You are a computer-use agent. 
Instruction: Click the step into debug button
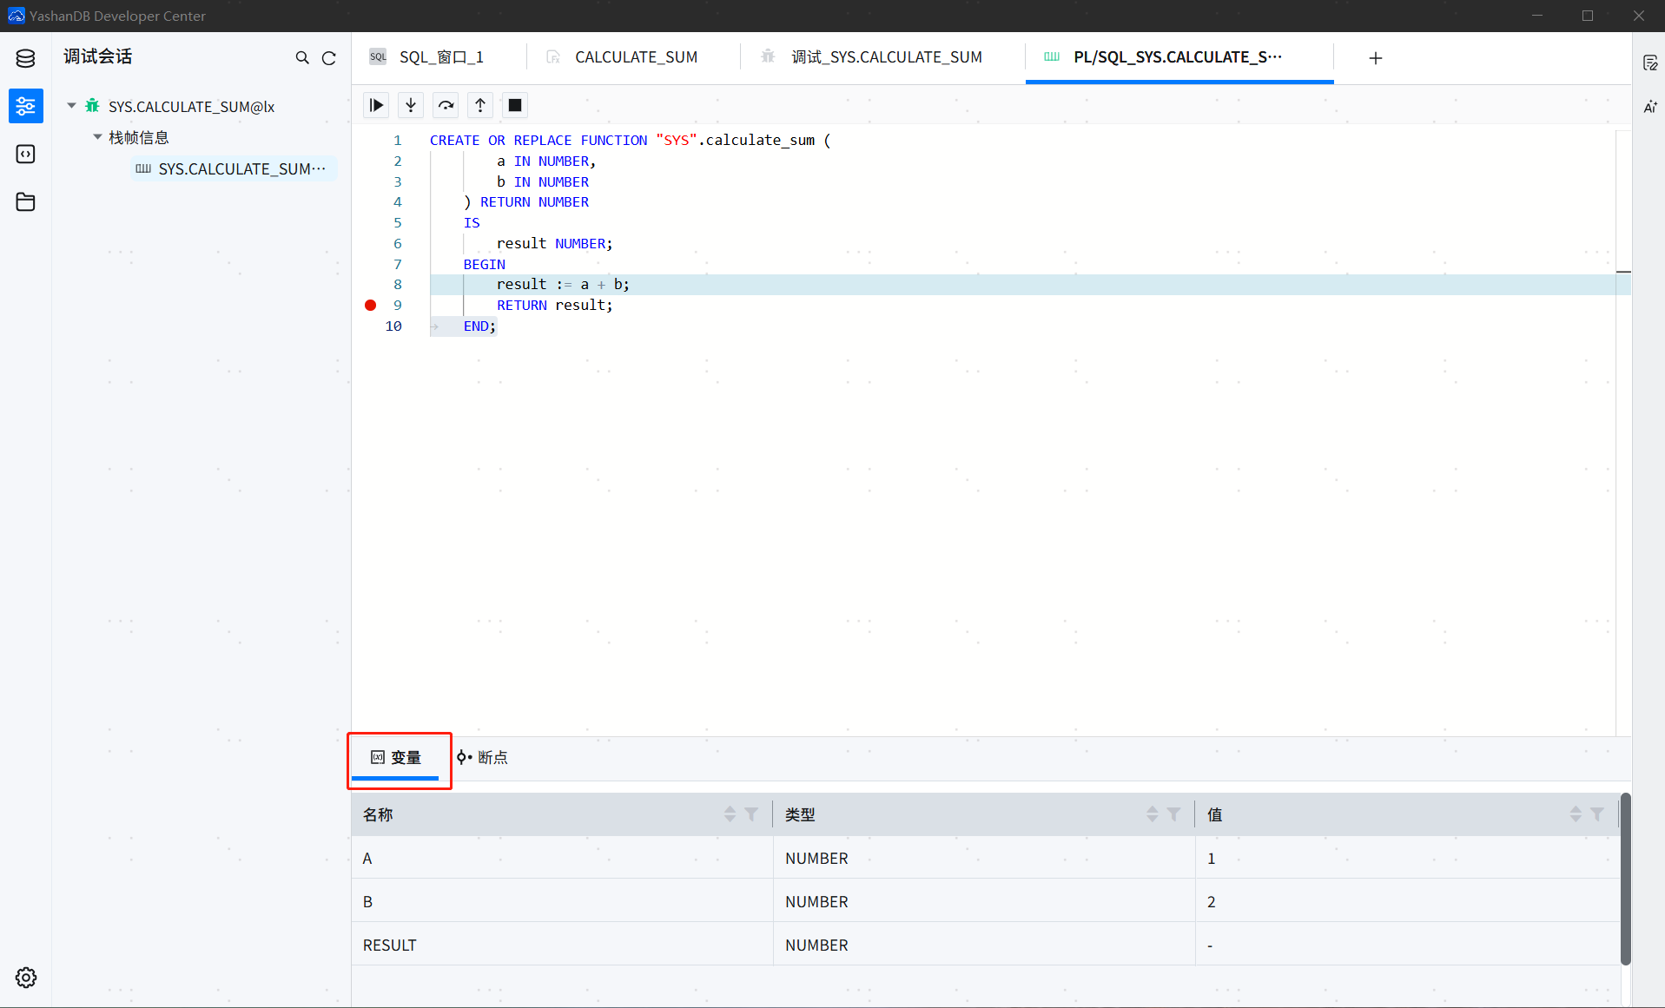[x=411, y=105]
